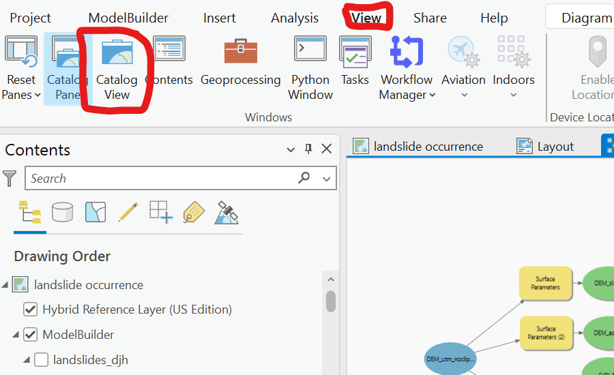Collapse the landslides_djh layer
614x375 pixels.
[27, 360]
